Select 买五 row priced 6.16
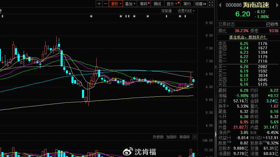Screen dimensions: 280x157 248,84
